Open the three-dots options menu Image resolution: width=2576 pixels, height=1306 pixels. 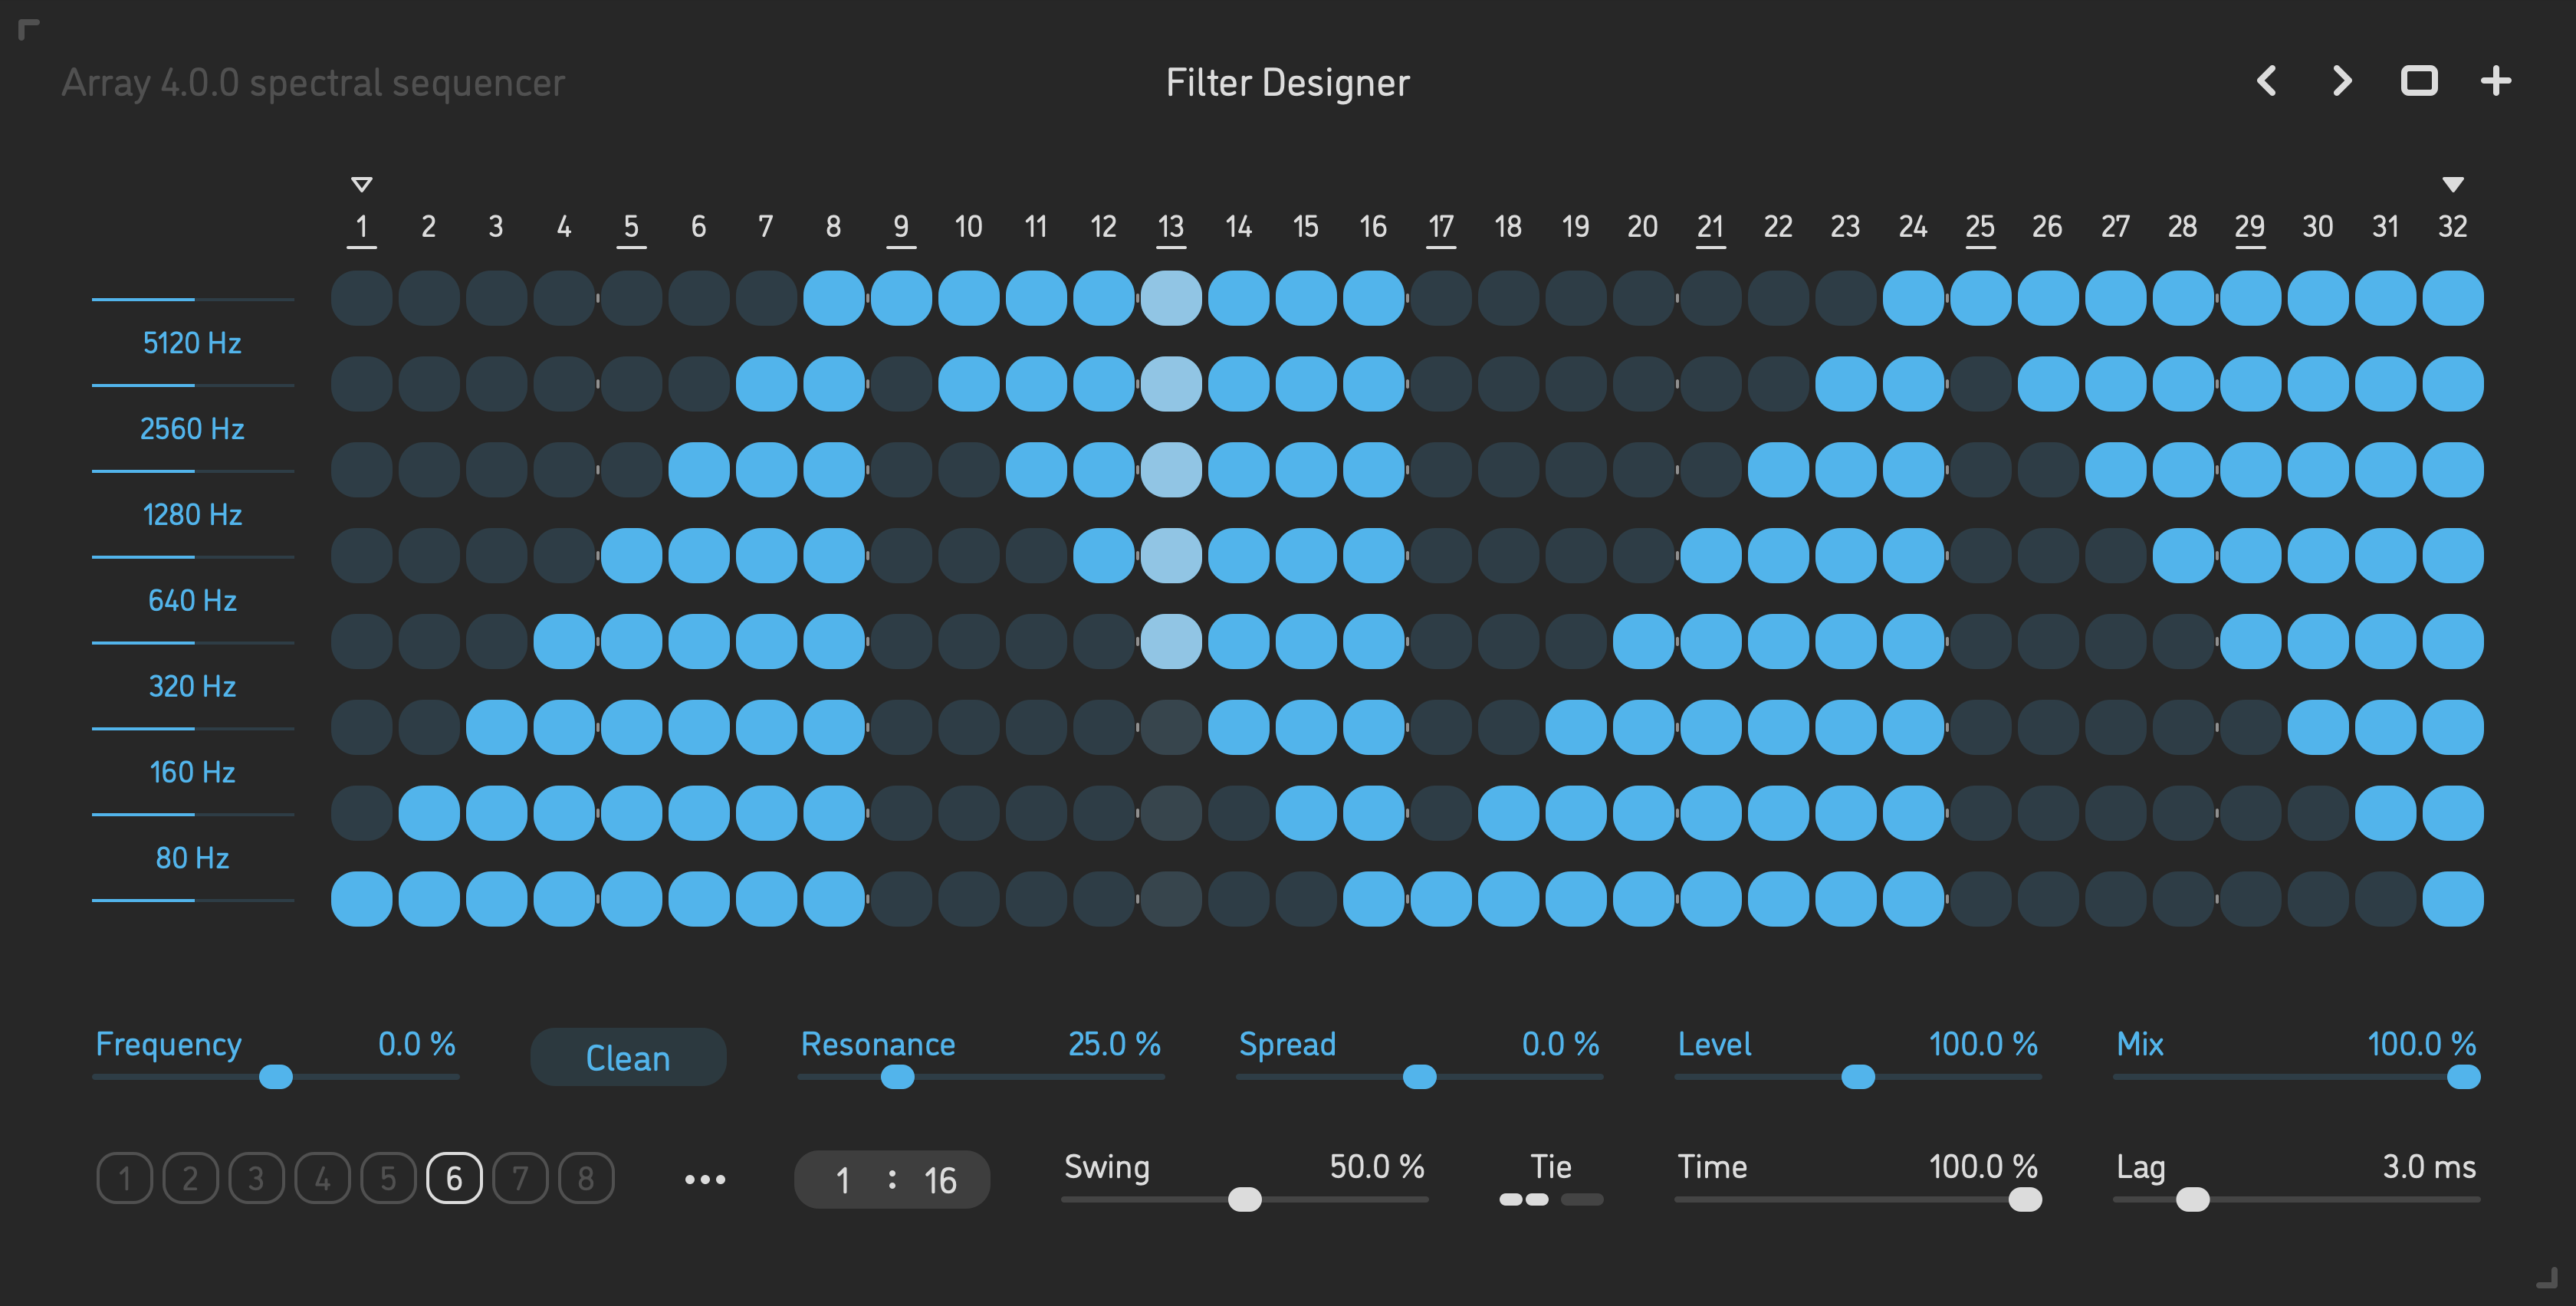[705, 1180]
